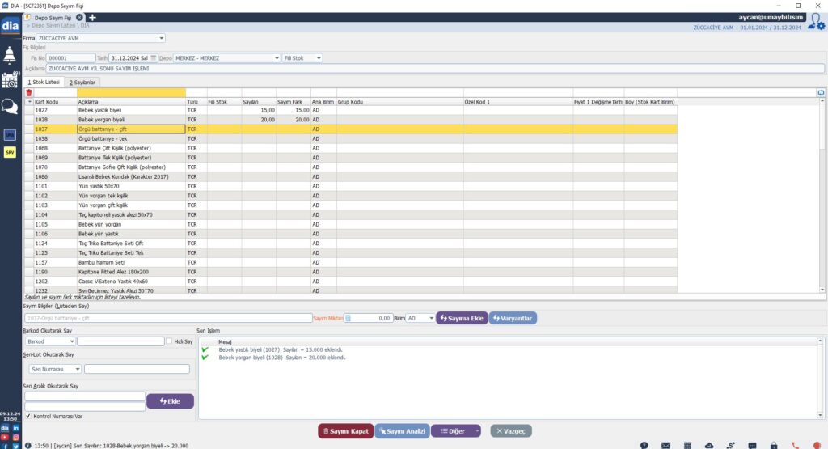Click the Vazgeç button
828x449 pixels.
pos(511,431)
